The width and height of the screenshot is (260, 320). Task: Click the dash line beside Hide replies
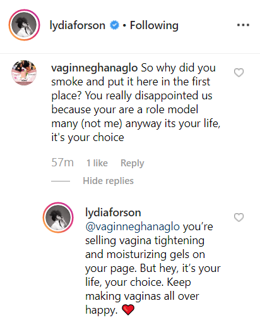61,181
